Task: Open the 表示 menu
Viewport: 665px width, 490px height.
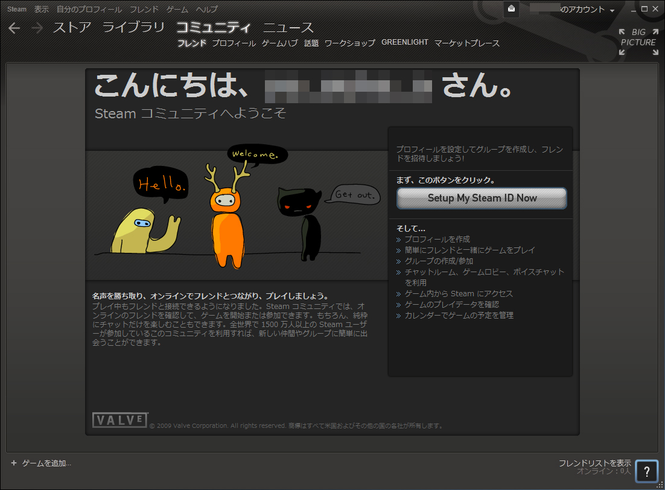Action: point(42,10)
